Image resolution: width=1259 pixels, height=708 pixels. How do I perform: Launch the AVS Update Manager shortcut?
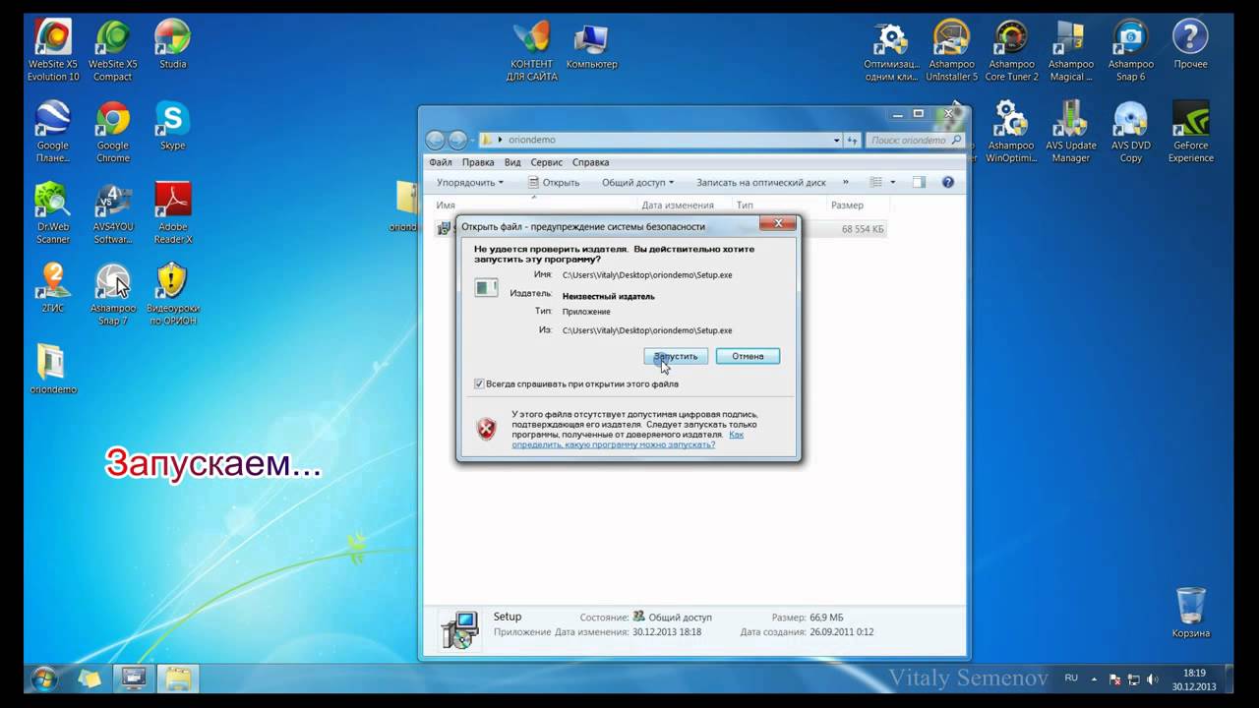1070,132
